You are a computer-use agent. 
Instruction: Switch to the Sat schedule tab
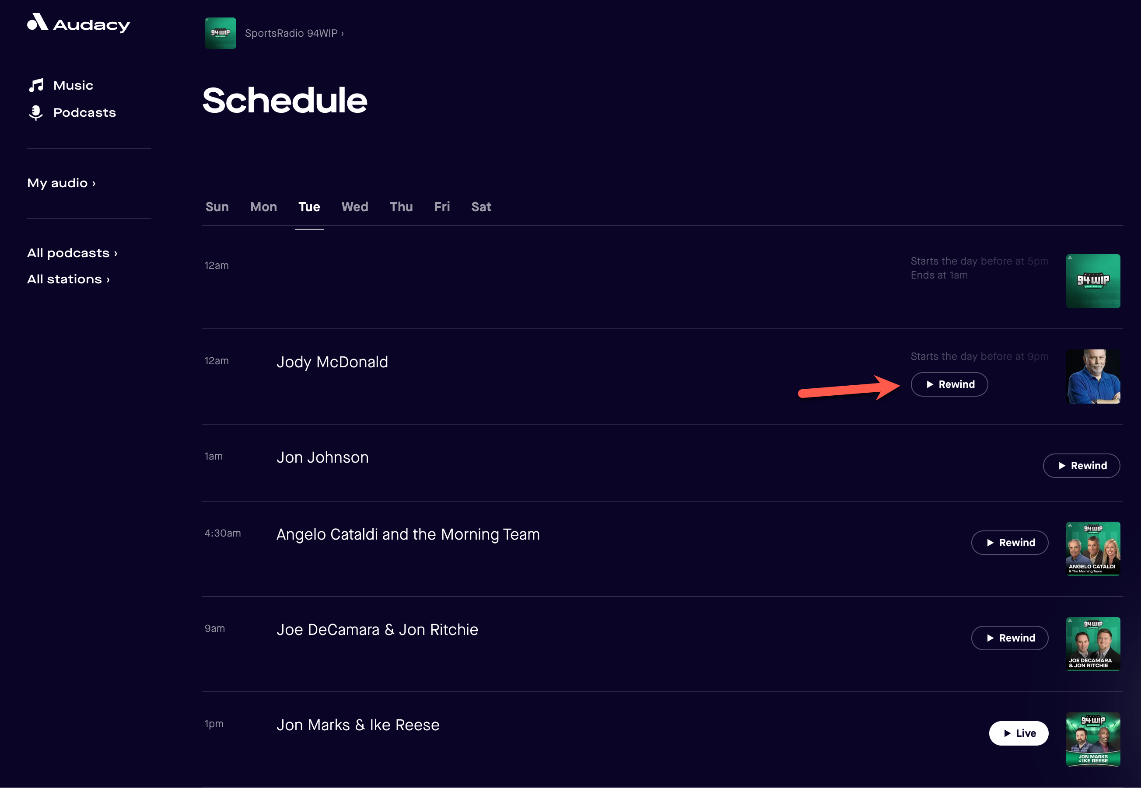[481, 207]
